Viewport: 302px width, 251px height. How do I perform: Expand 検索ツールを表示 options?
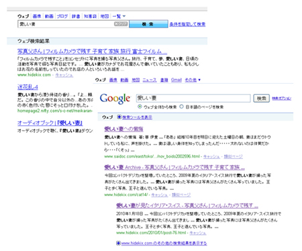(x=137, y=117)
